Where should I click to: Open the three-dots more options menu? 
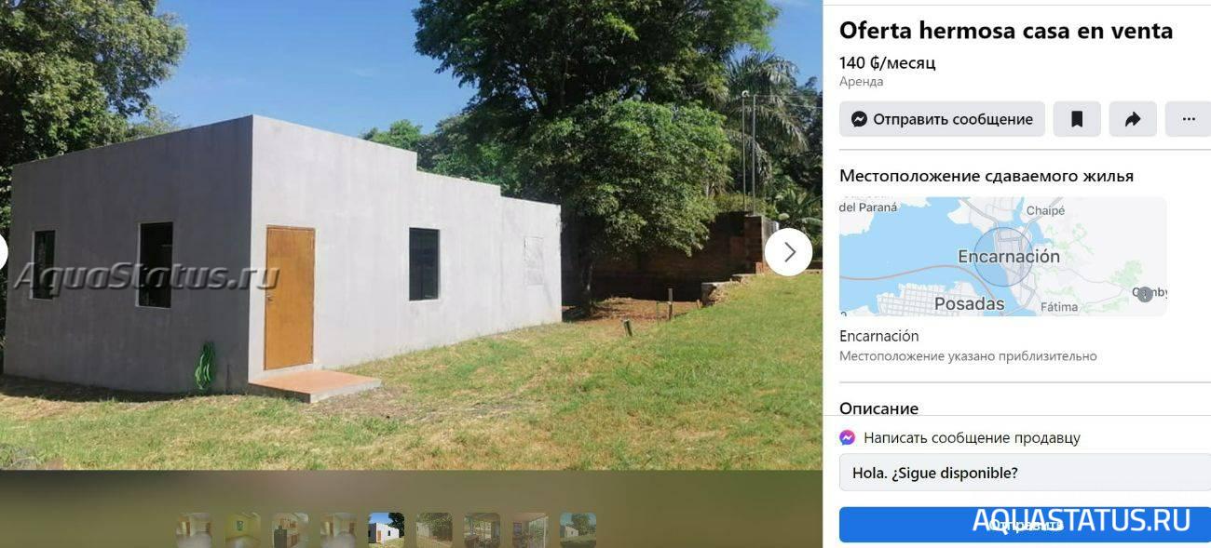[x=1189, y=119]
